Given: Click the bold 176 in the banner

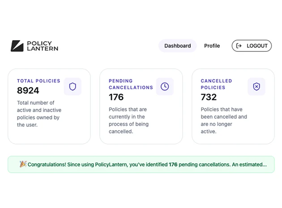Looking at the screenshot, I should point(173,164).
